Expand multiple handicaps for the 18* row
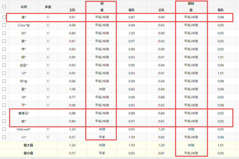 pos(48,97)
